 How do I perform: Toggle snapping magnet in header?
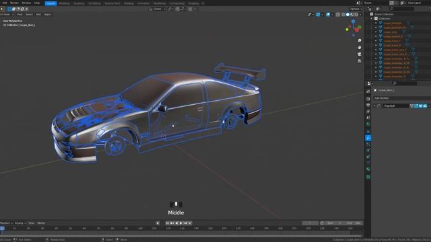click(x=178, y=9)
